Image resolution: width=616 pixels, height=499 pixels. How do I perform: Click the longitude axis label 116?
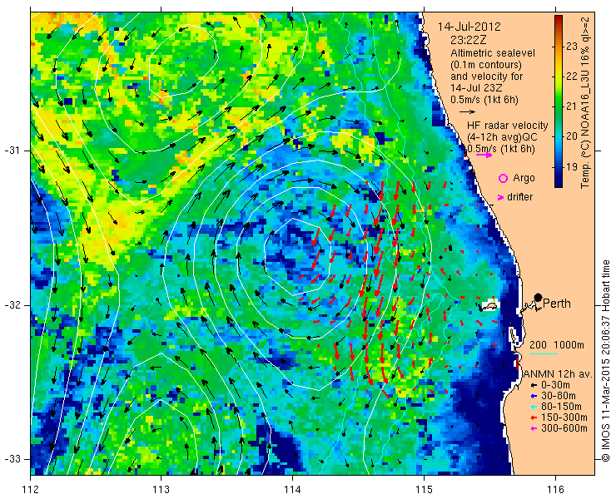(x=555, y=490)
